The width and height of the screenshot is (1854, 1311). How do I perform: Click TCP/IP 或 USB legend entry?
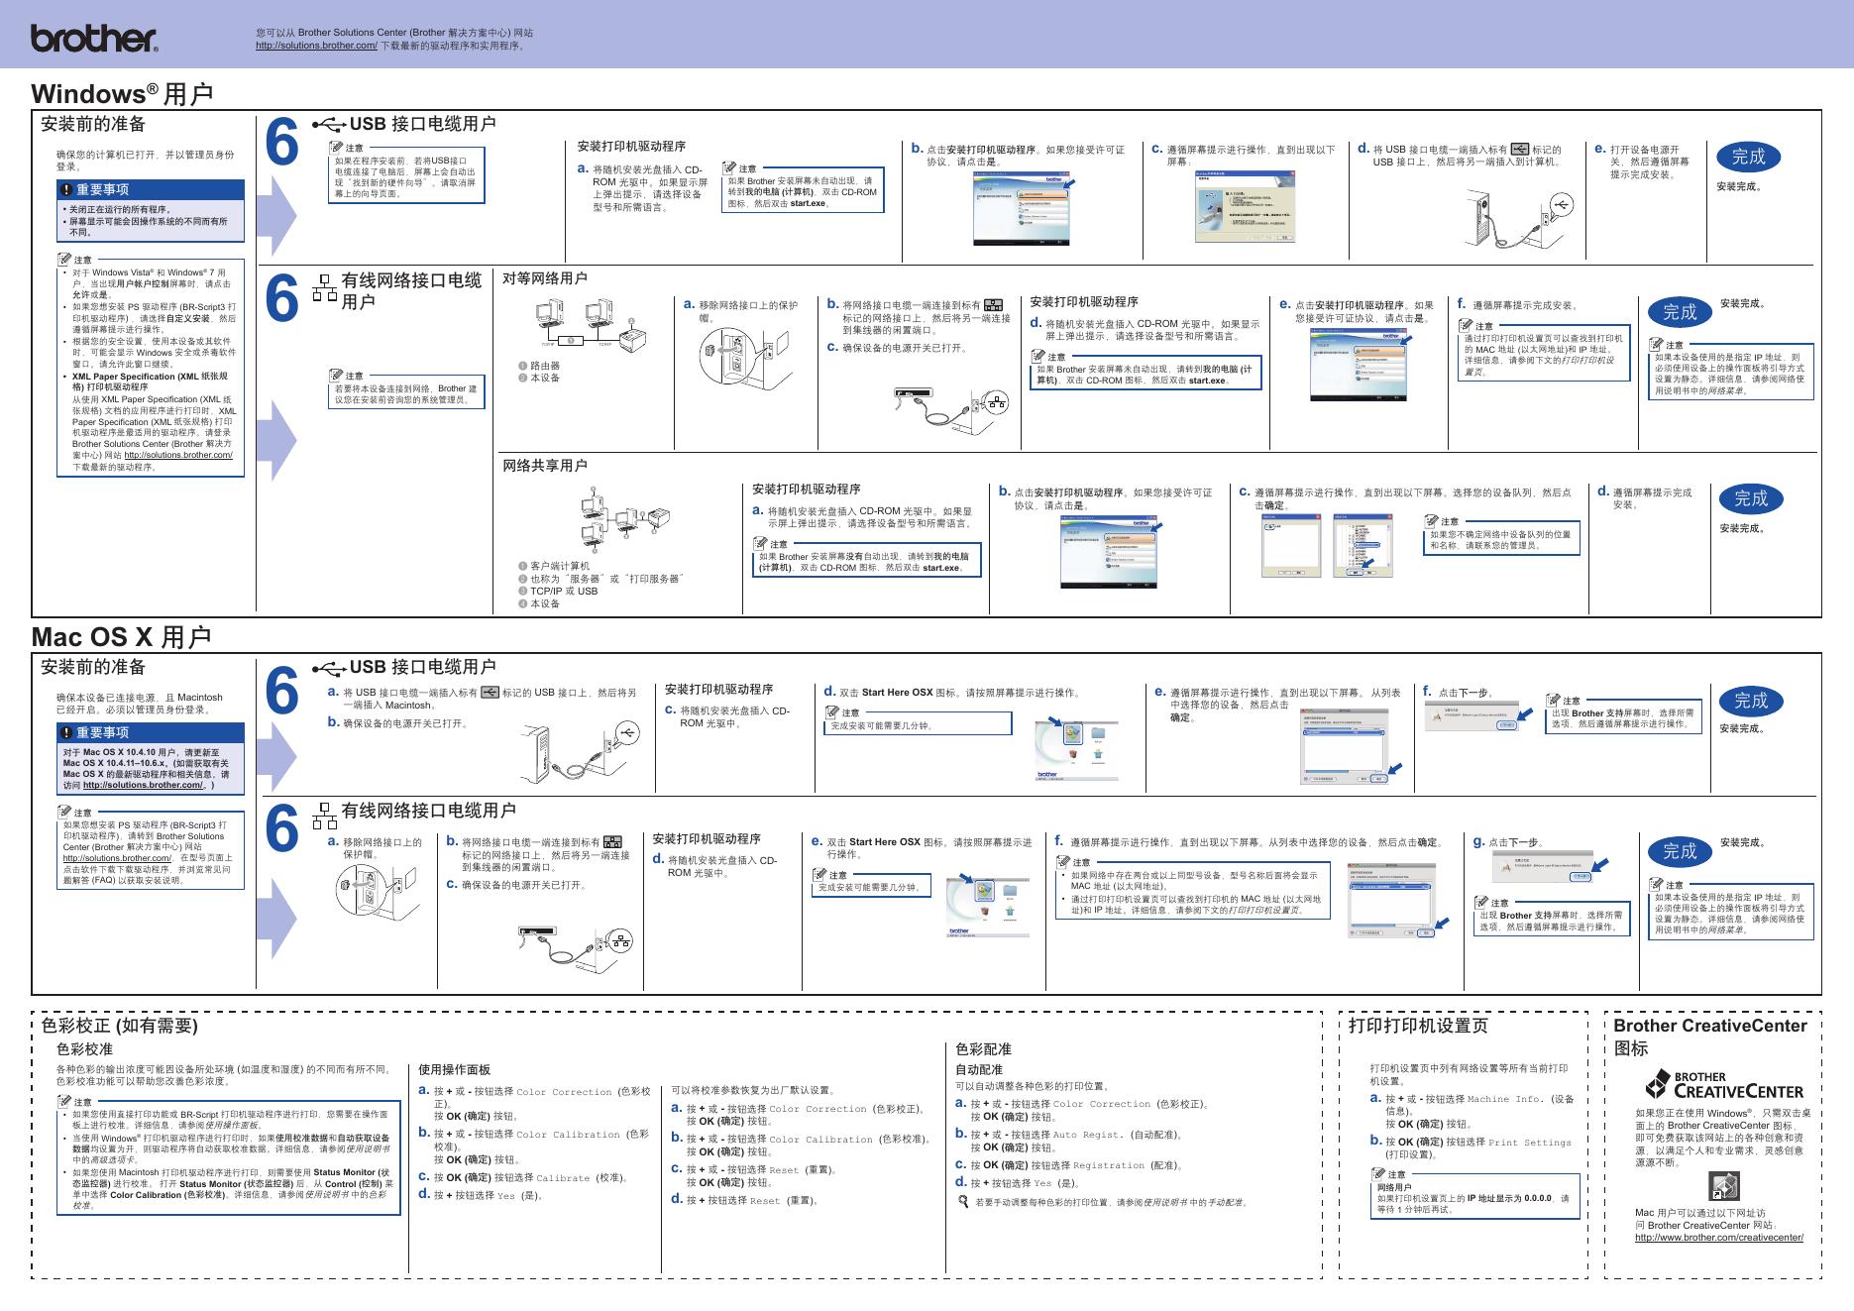[x=558, y=592]
